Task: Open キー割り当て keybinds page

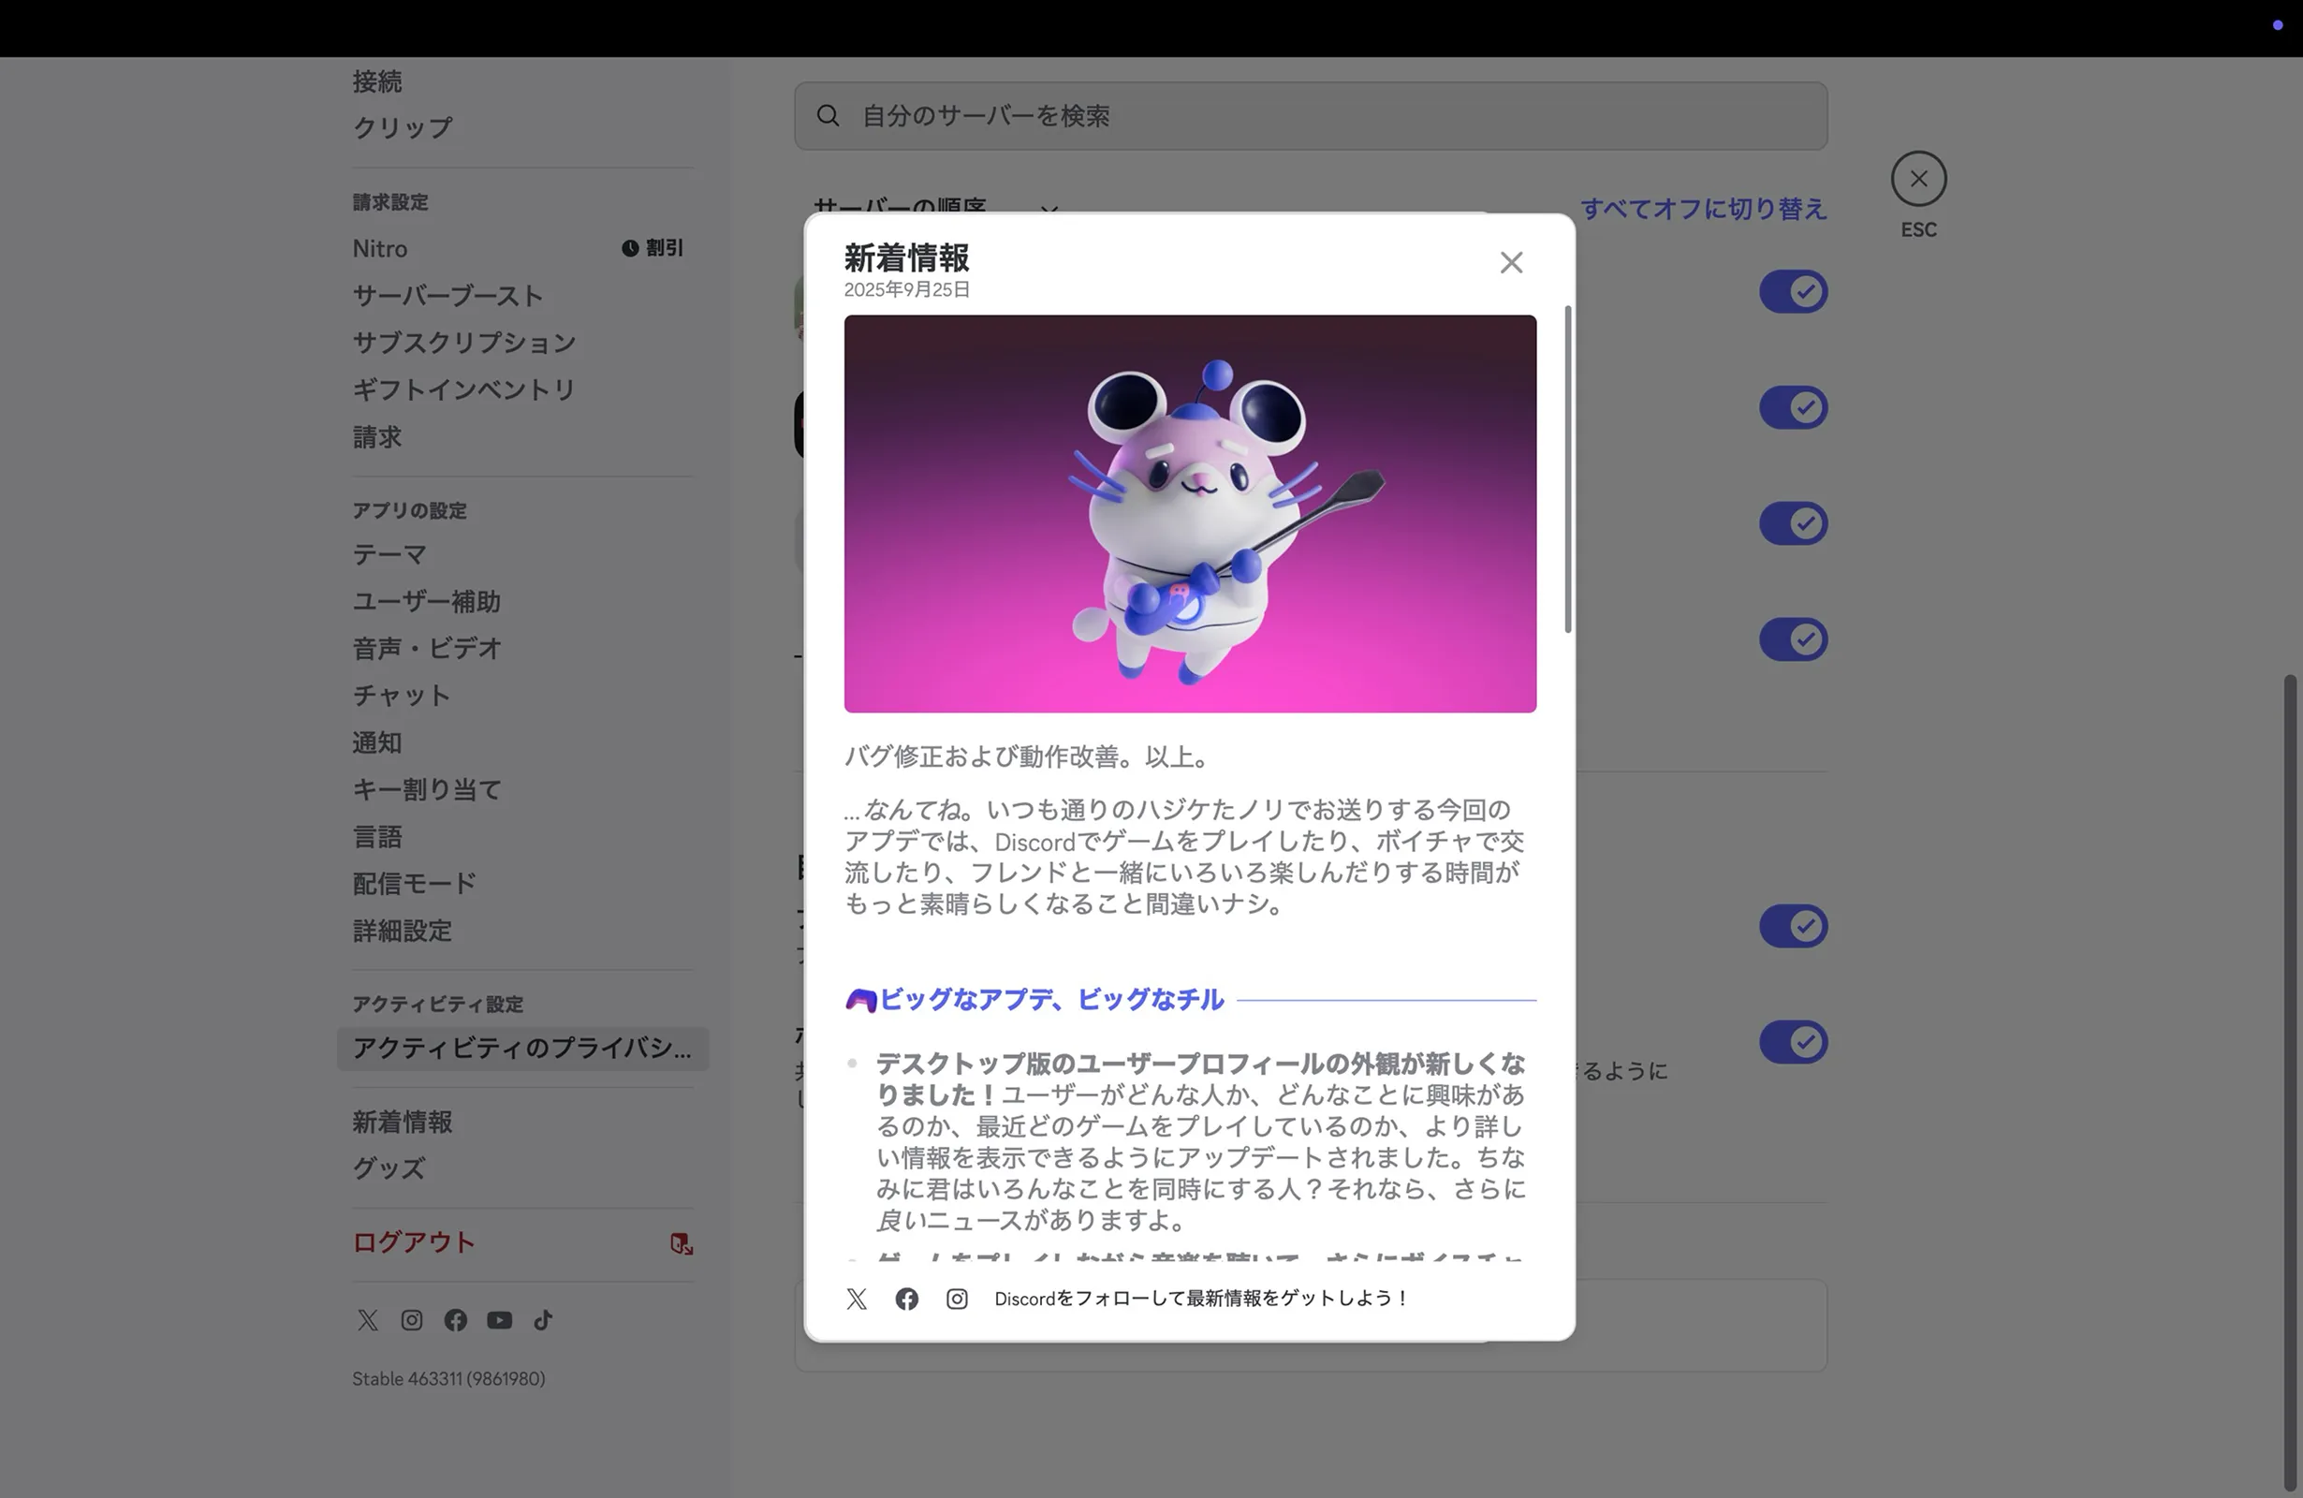Action: pos(427,789)
